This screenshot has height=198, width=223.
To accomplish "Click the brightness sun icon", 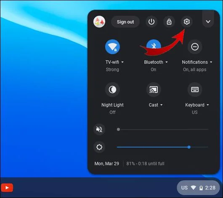I will [x=99, y=147].
